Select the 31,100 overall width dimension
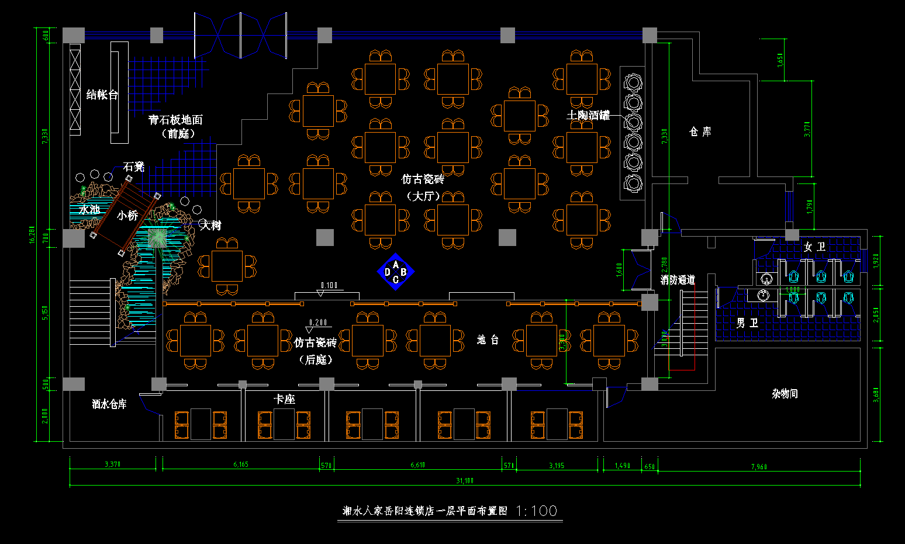Viewport: 905px width, 544px height. 465,481
